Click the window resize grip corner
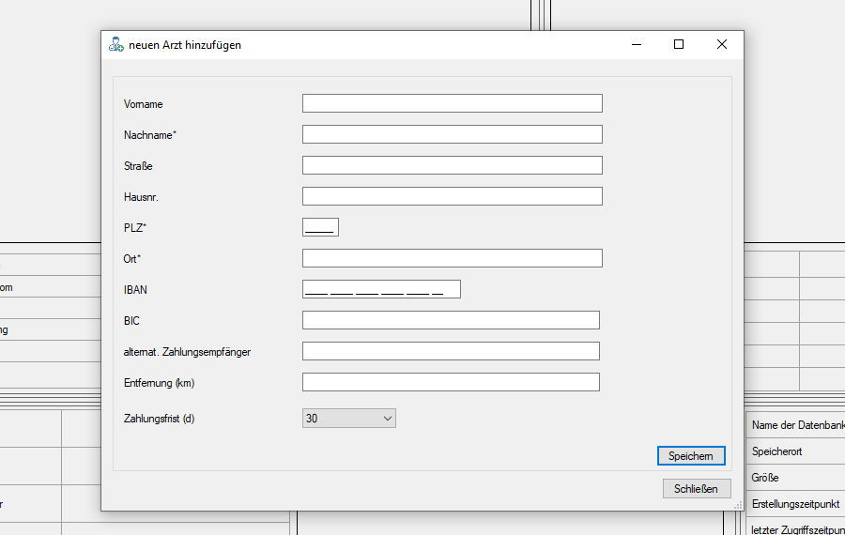845x535 pixels. [x=738, y=506]
